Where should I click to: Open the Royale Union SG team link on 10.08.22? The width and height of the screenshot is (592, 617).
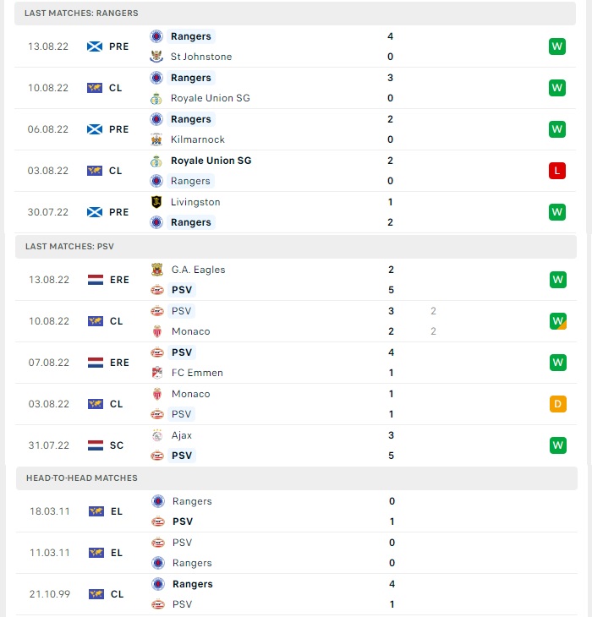click(211, 98)
